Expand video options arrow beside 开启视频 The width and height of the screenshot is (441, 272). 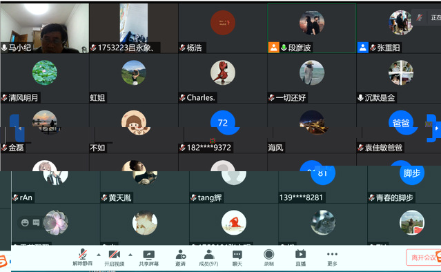coord(130,255)
